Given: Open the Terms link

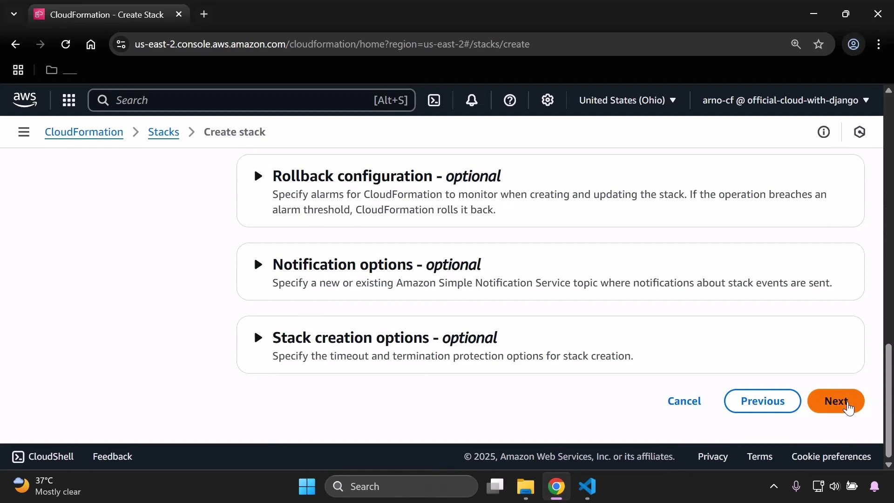Looking at the screenshot, I should pos(759,457).
